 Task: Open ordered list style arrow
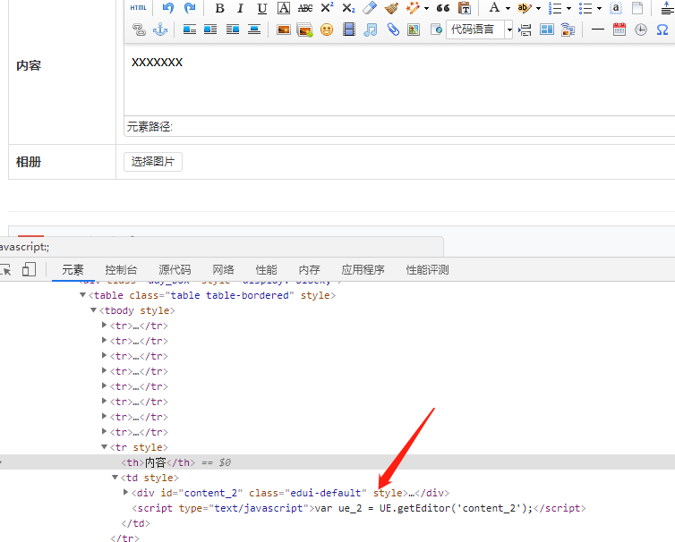568,8
